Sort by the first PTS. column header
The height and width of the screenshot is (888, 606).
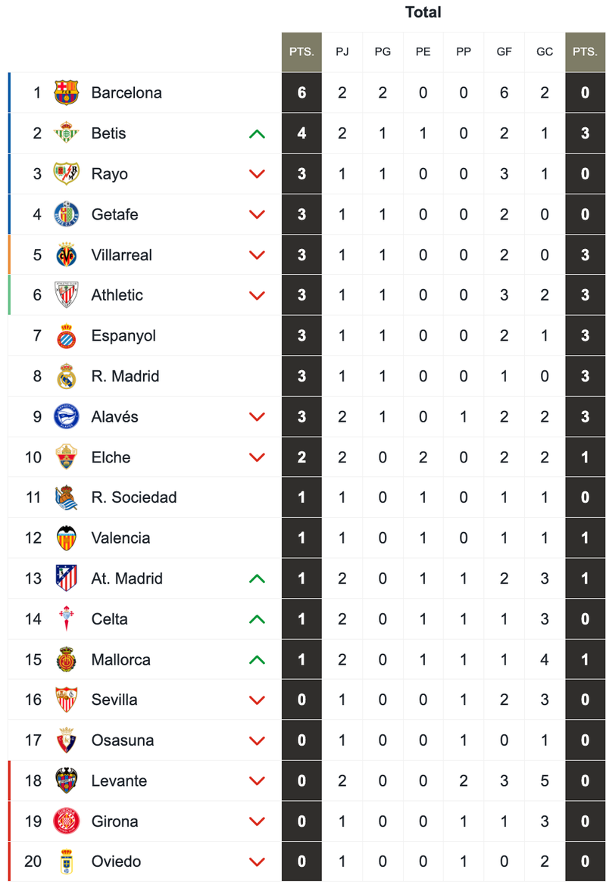point(301,52)
